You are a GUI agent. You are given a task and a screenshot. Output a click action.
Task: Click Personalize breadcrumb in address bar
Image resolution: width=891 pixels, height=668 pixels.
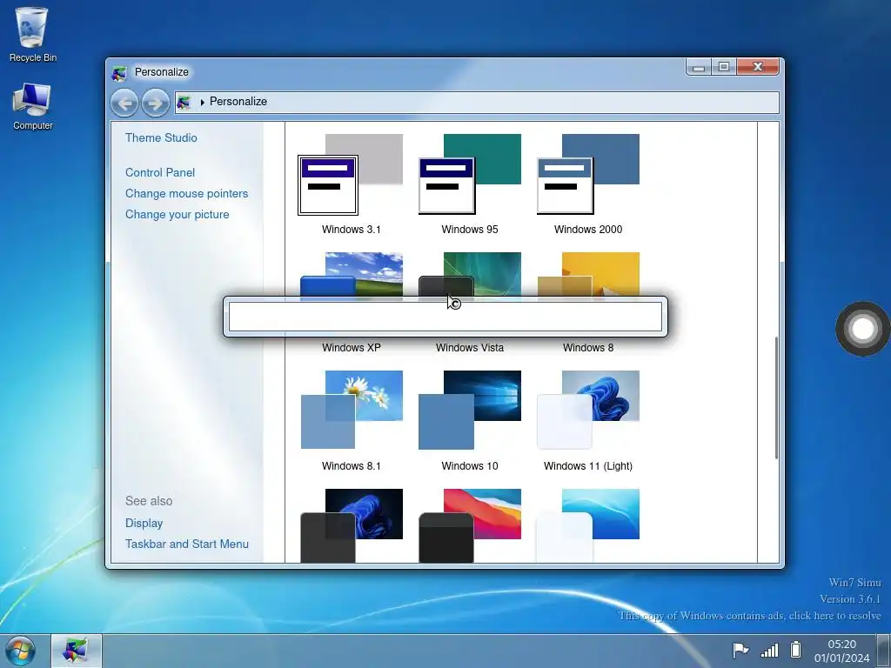tap(238, 102)
